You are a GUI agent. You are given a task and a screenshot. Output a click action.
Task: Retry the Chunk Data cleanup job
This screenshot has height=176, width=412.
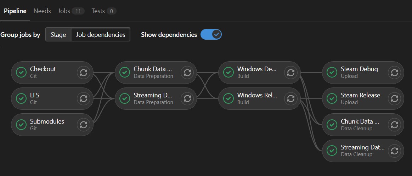(394, 125)
